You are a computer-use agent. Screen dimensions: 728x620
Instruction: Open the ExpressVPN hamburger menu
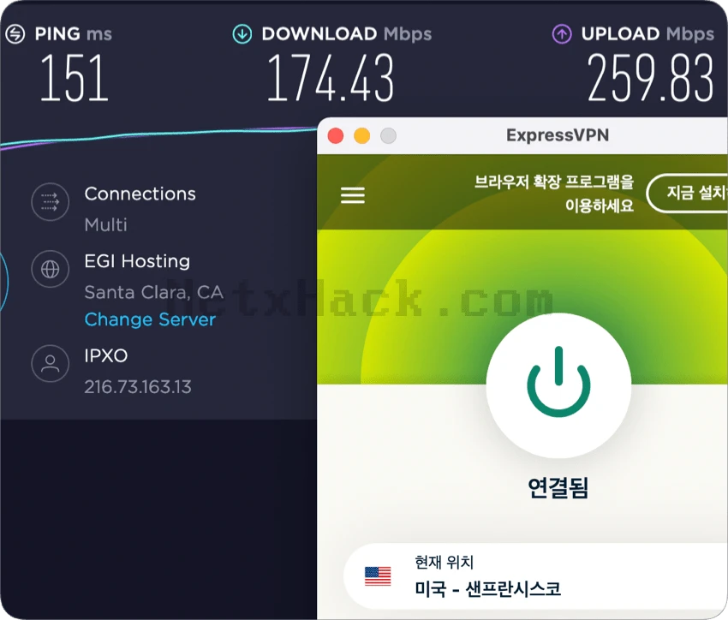[353, 195]
